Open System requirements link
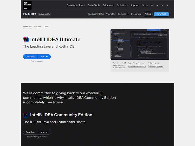Image resolution: width=195 pixels, height=146 pixels. [x=136, y=63]
